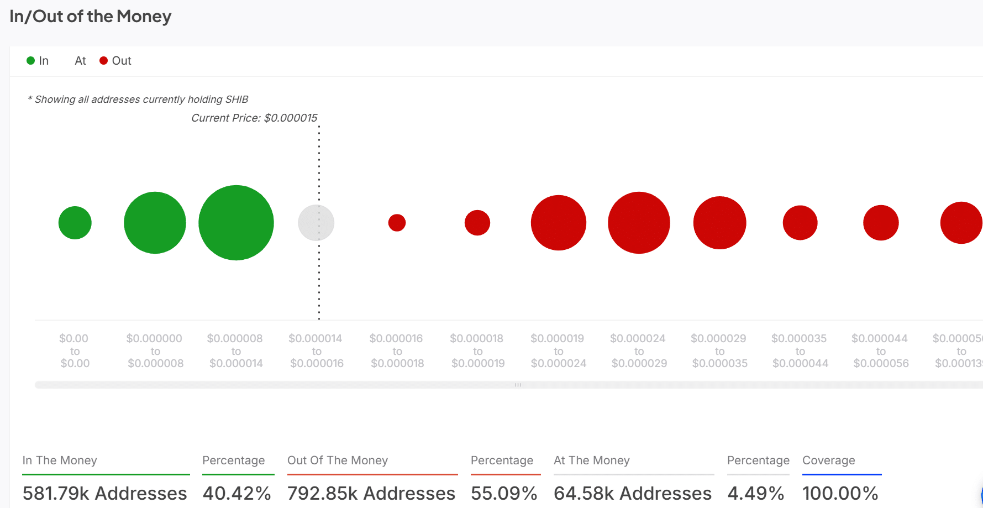This screenshot has height=508, width=983.
Task: Click the horizontal chart scrollbar handle
Action: [518, 385]
